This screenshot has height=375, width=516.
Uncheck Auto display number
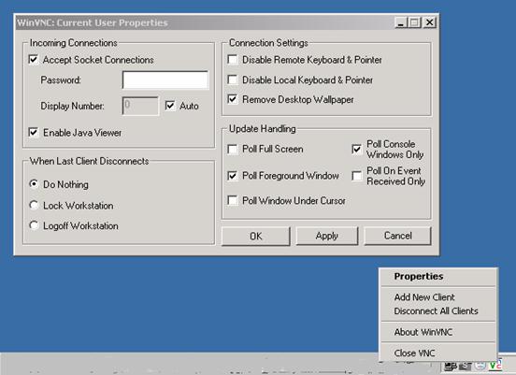tap(170, 106)
